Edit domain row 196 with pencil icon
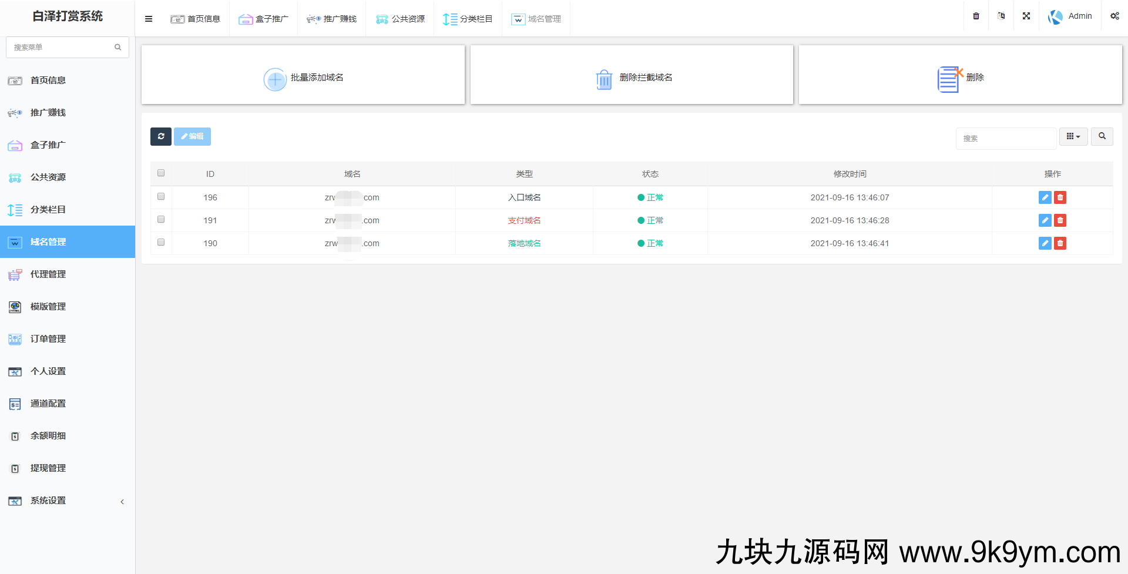 click(1045, 197)
